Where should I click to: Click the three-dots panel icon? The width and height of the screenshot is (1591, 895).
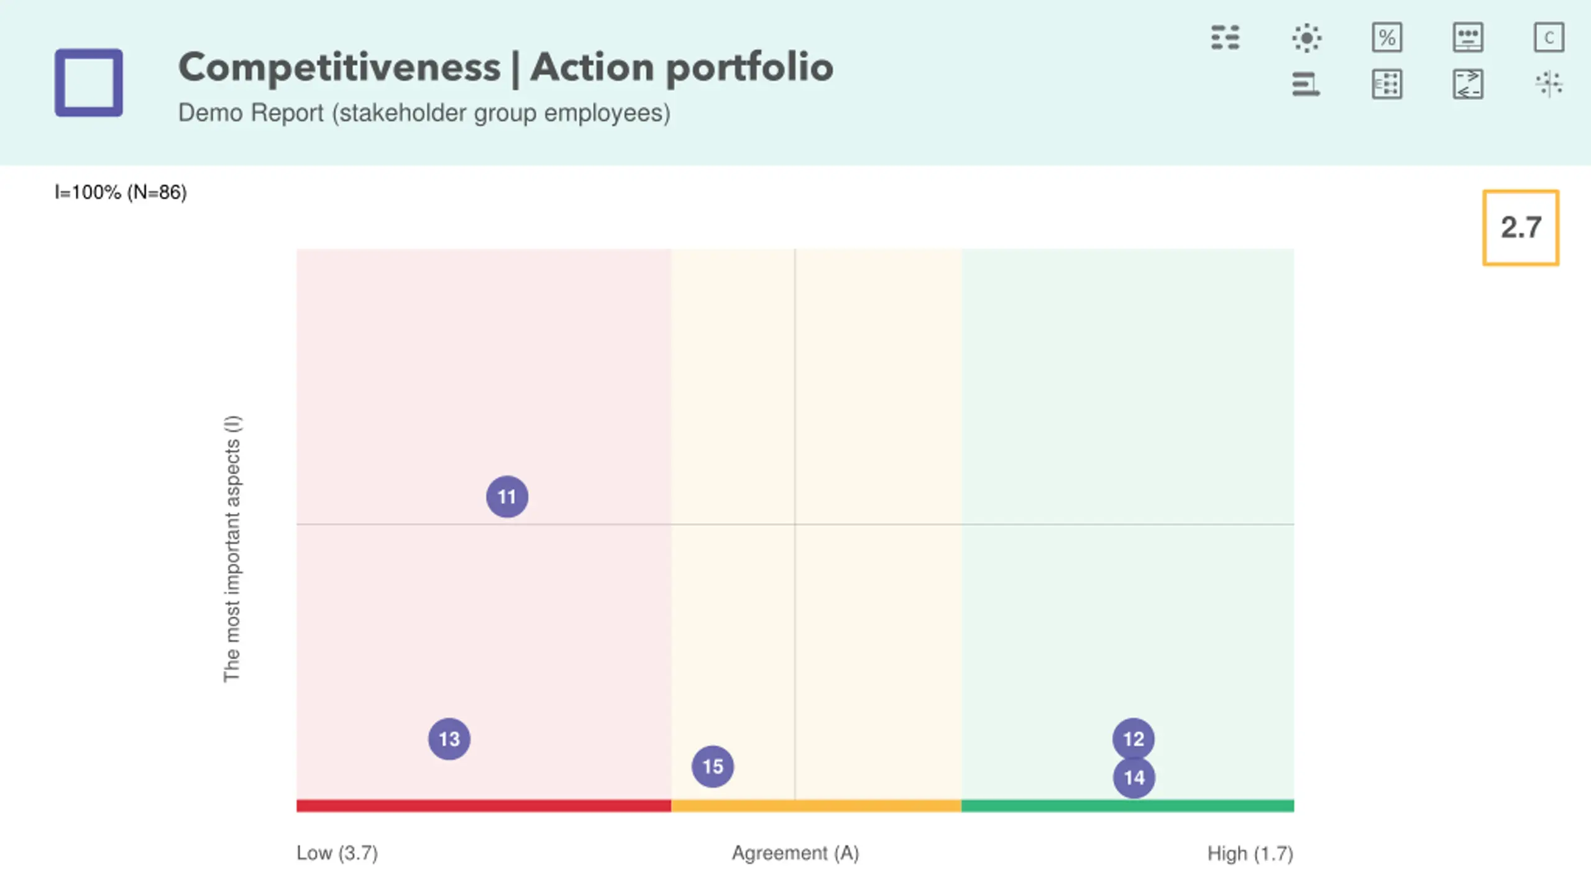(1468, 38)
